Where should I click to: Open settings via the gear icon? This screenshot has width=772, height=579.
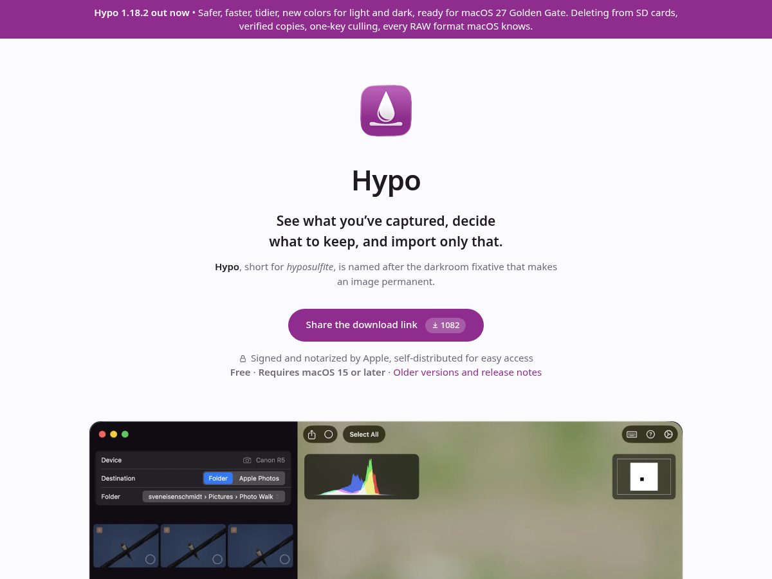668,434
